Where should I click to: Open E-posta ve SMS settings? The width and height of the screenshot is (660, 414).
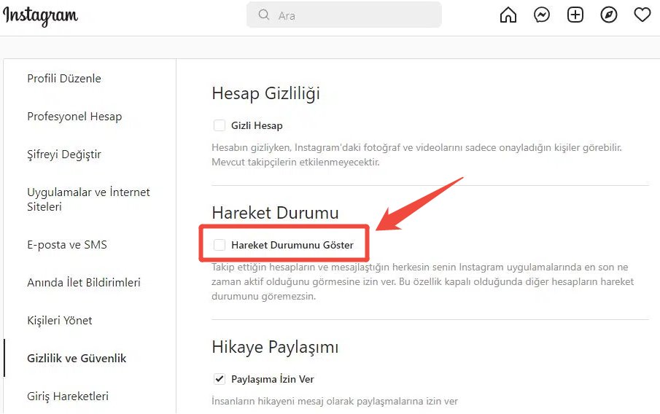(67, 245)
